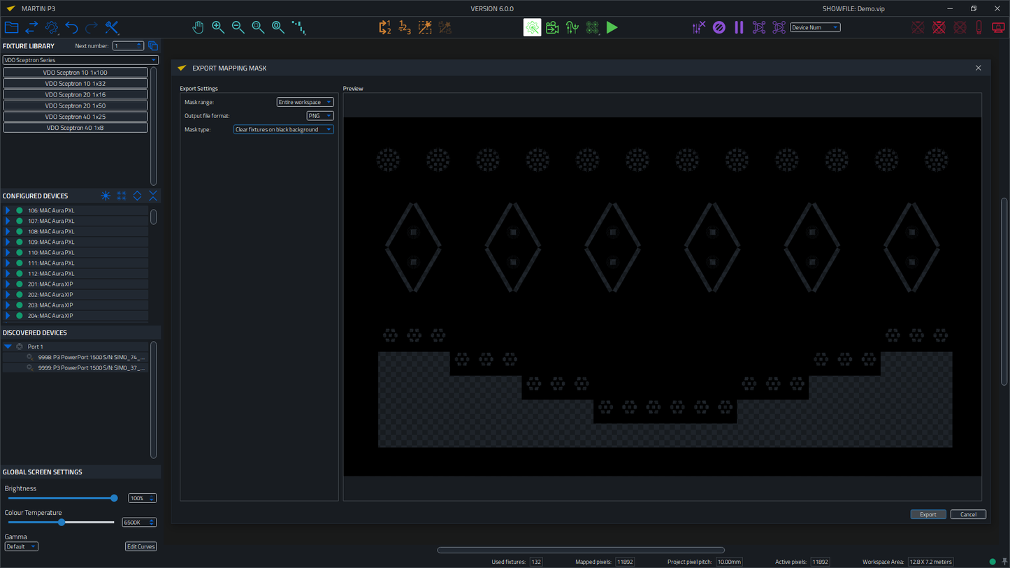The height and width of the screenshot is (568, 1010).
Task: Select the pan hand tool
Action: 198,27
